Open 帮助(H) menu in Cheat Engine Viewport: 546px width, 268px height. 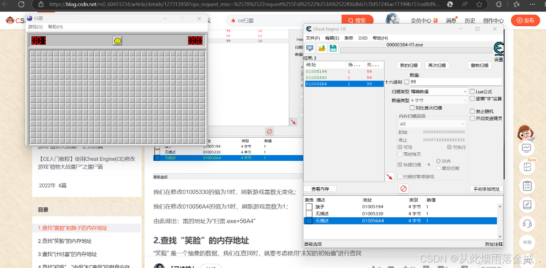380,38
